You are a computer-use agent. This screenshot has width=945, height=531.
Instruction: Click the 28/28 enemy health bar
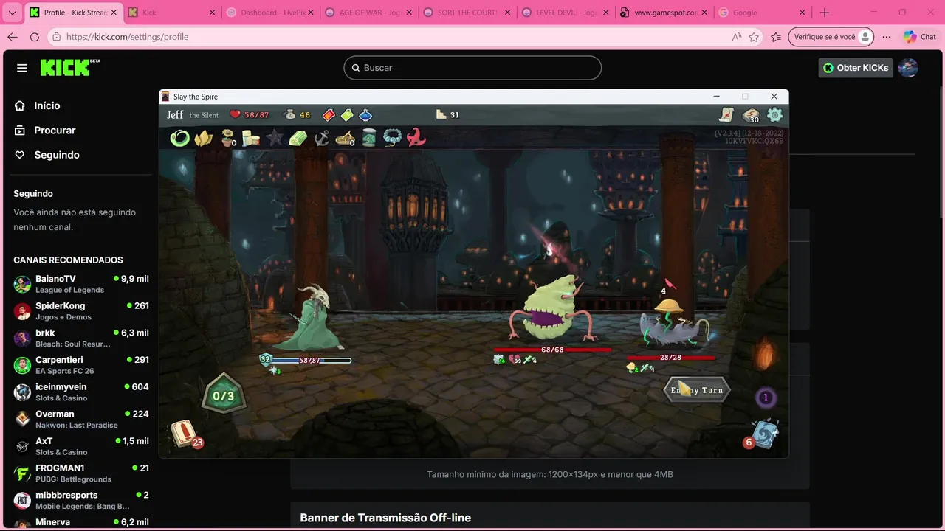pyautogui.click(x=670, y=358)
